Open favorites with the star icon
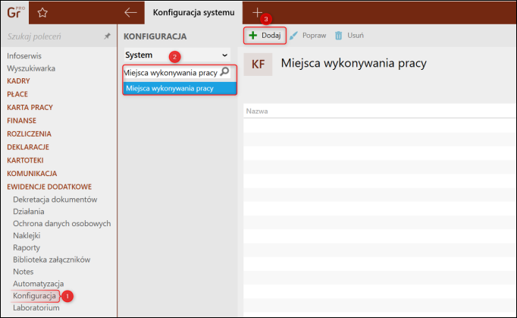The image size is (517, 318). click(x=42, y=13)
